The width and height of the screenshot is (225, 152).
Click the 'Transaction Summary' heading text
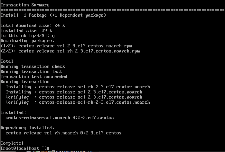click(25, 5)
